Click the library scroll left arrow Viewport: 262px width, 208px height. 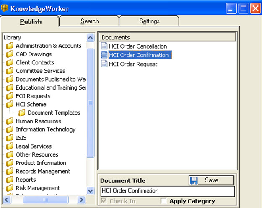[x=7, y=200]
